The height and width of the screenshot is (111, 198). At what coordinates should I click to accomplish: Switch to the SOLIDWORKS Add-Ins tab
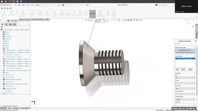[x=37, y=20]
